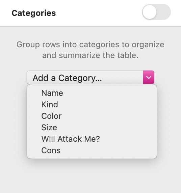Categorize rows by Color
Image resolution: width=181 pixels, height=193 pixels.
[92, 116]
